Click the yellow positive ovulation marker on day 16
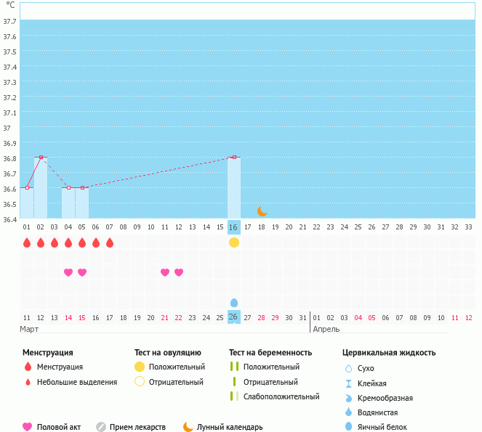 point(234,243)
